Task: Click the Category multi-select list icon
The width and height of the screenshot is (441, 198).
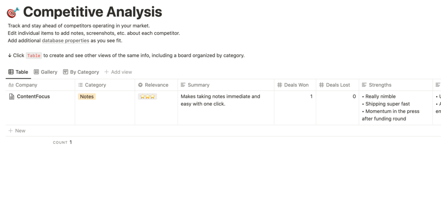Action: point(80,85)
